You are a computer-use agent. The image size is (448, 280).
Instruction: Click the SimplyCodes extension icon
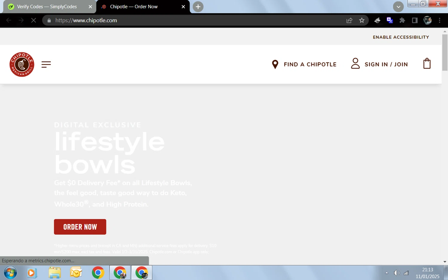click(377, 20)
